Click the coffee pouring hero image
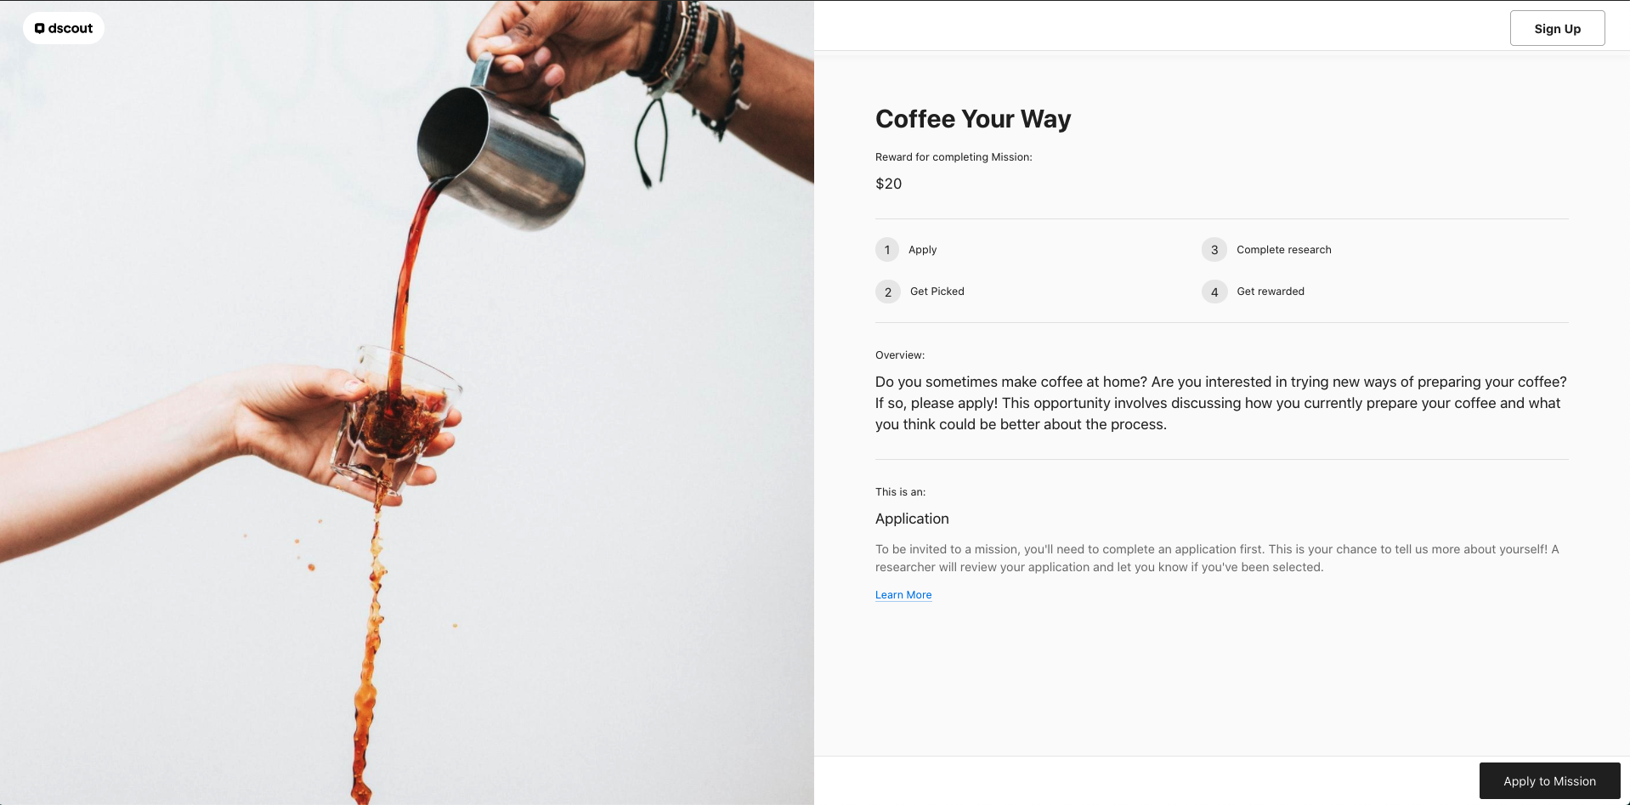 tap(407, 402)
